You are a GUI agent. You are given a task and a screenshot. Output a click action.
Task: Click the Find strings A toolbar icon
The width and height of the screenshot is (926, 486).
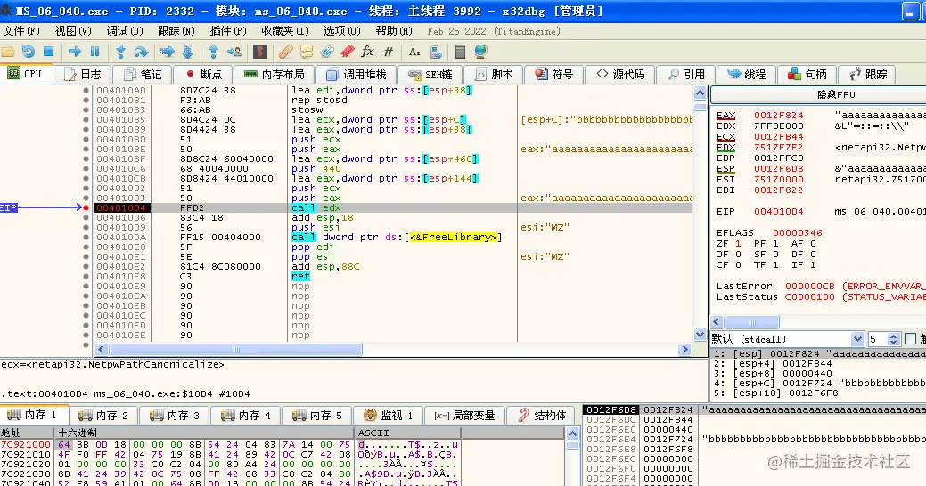coord(414,52)
